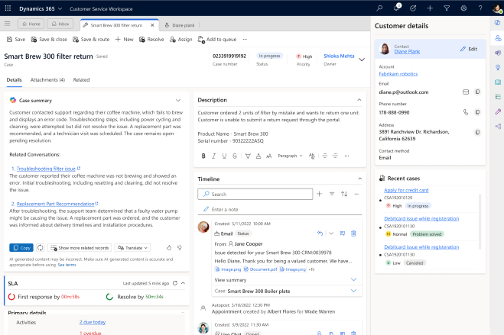Expand View summary on the email
This screenshot has width=504, height=335.
tap(353, 279)
